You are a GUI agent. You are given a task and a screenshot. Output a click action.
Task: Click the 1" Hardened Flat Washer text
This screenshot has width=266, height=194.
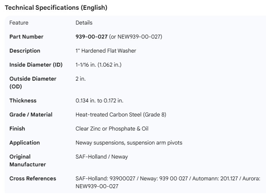tap(105, 51)
